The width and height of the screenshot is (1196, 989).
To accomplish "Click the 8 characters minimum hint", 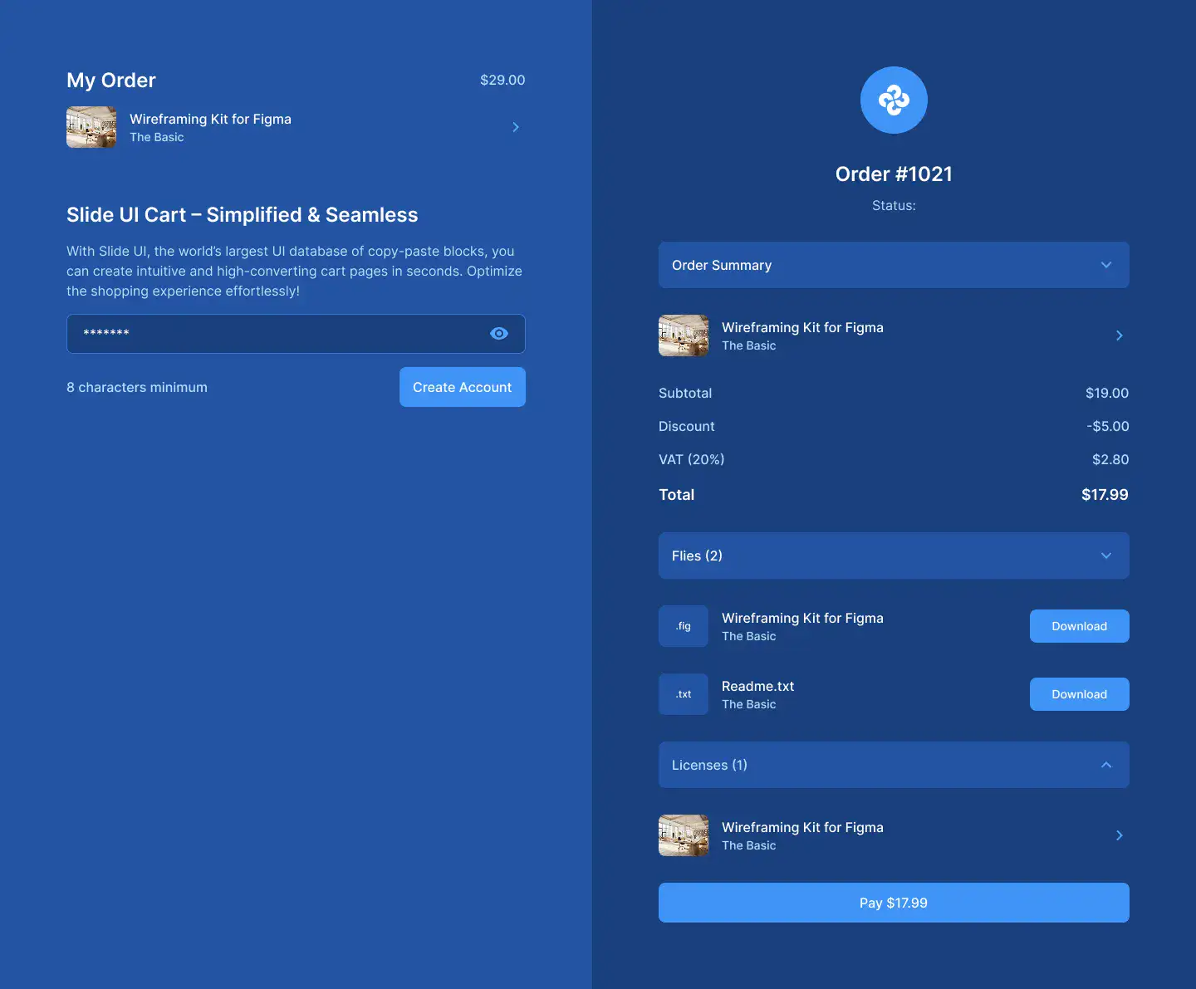I will pyautogui.click(x=137, y=387).
